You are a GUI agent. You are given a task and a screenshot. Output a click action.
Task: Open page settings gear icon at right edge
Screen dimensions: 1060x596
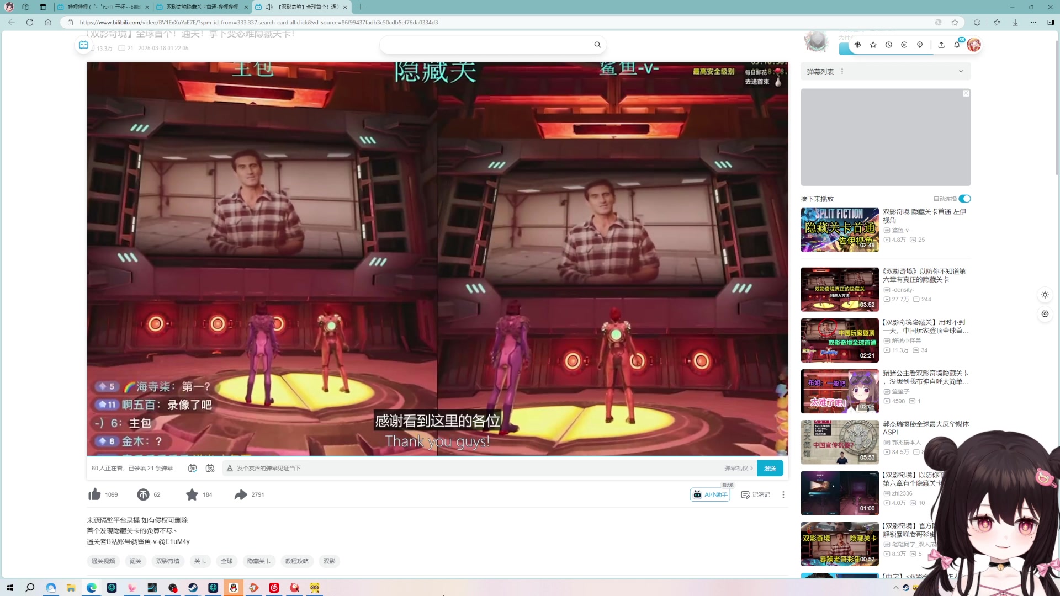1045,313
